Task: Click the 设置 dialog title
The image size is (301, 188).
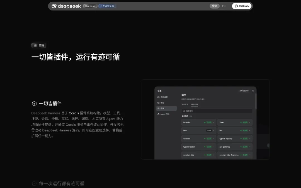Action: (x=159, y=91)
